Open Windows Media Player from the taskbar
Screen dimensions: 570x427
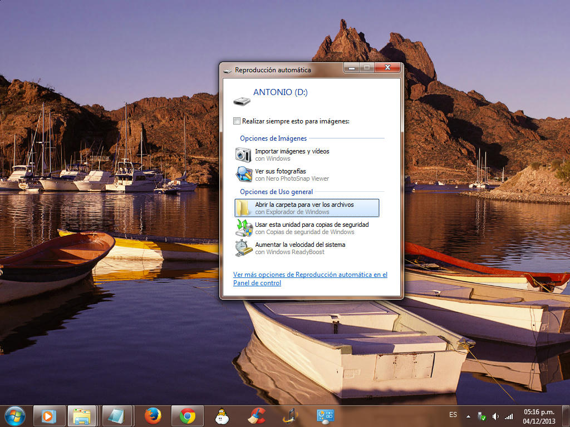coord(49,415)
